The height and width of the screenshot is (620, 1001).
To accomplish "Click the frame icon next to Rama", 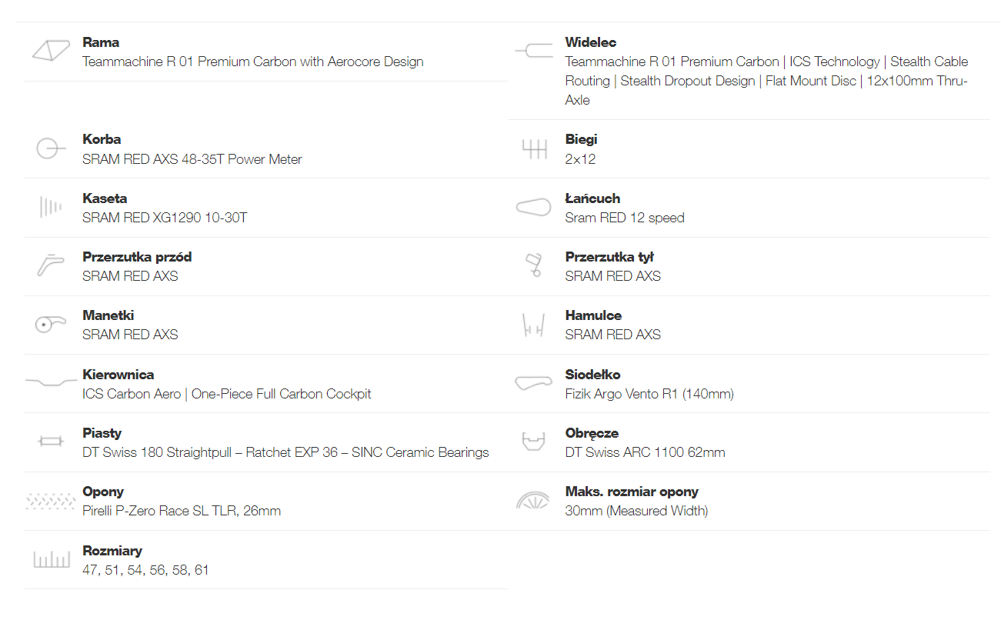I will pos(52,51).
